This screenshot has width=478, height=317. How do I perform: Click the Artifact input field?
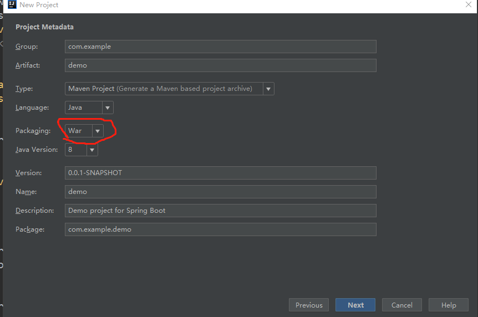click(x=220, y=65)
